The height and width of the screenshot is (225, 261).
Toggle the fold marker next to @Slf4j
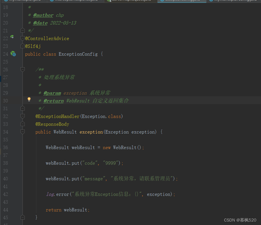22,46
